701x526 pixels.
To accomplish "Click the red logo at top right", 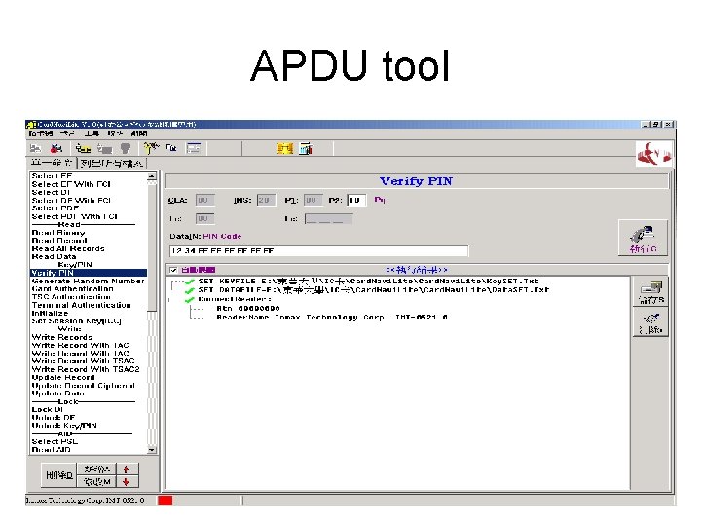I will coord(653,154).
